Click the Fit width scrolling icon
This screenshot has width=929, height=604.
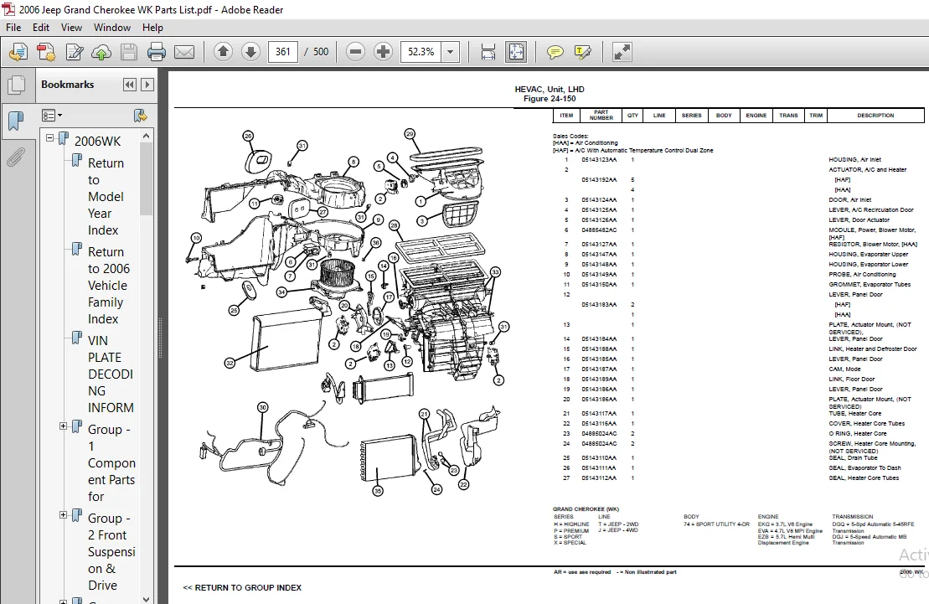click(x=488, y=52)
